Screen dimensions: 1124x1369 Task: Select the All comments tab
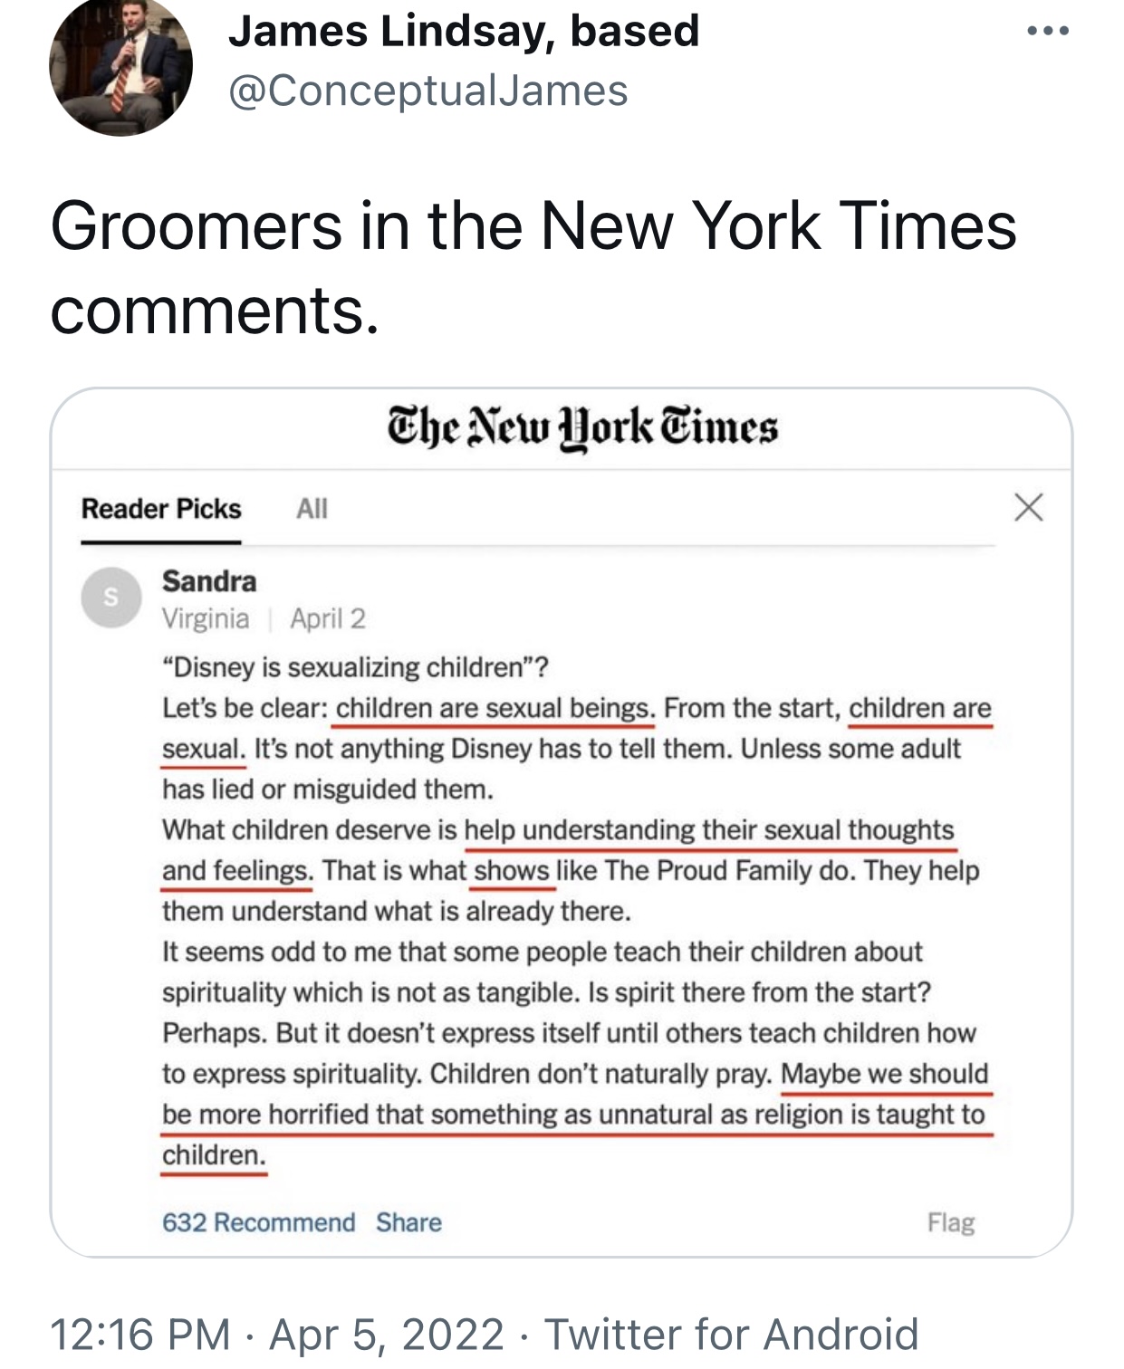[312, 509]
